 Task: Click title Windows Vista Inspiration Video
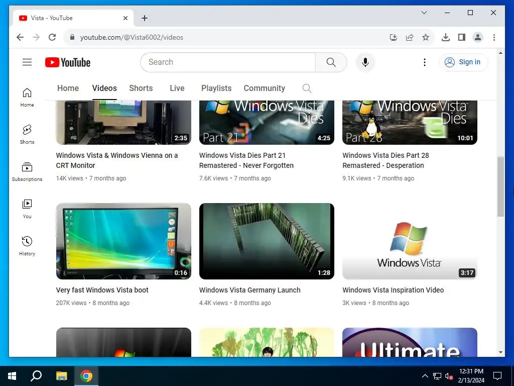click(393, 290)
